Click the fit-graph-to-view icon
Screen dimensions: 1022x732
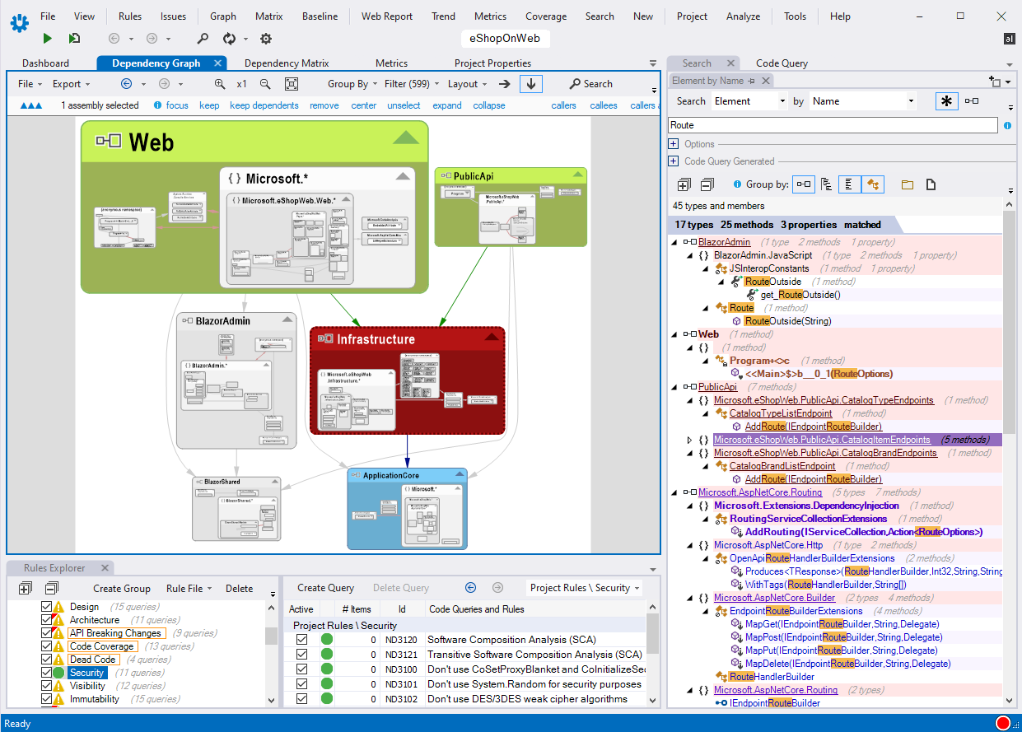[291, 84]
